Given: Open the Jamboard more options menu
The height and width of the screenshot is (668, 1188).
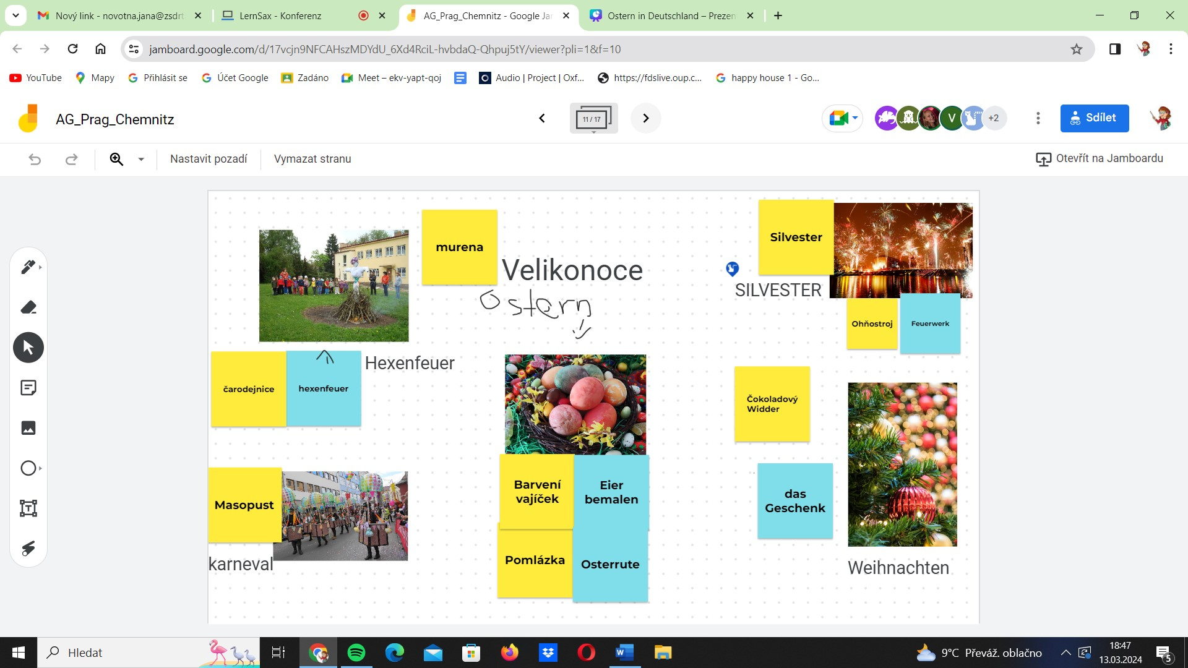Looking at the screenshot, I should pyautogui.click(x=1038, y=118).
